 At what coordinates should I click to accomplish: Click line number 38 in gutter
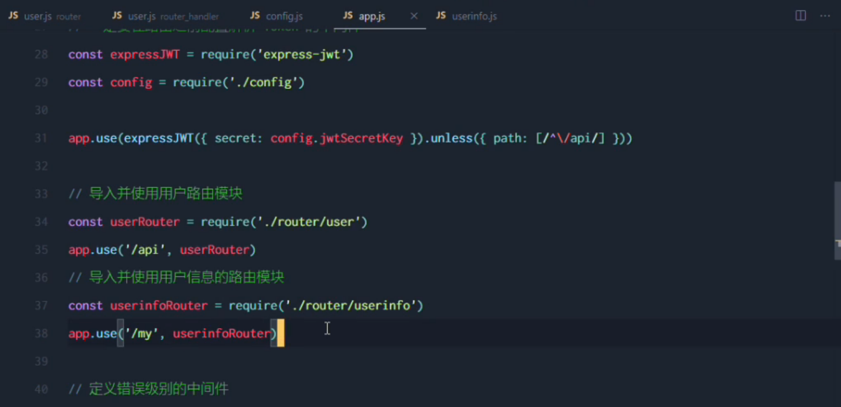[x=41, y=334]
